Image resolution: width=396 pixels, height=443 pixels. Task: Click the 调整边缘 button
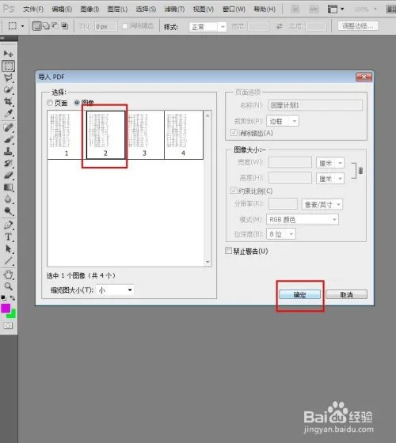click(358, 26)
